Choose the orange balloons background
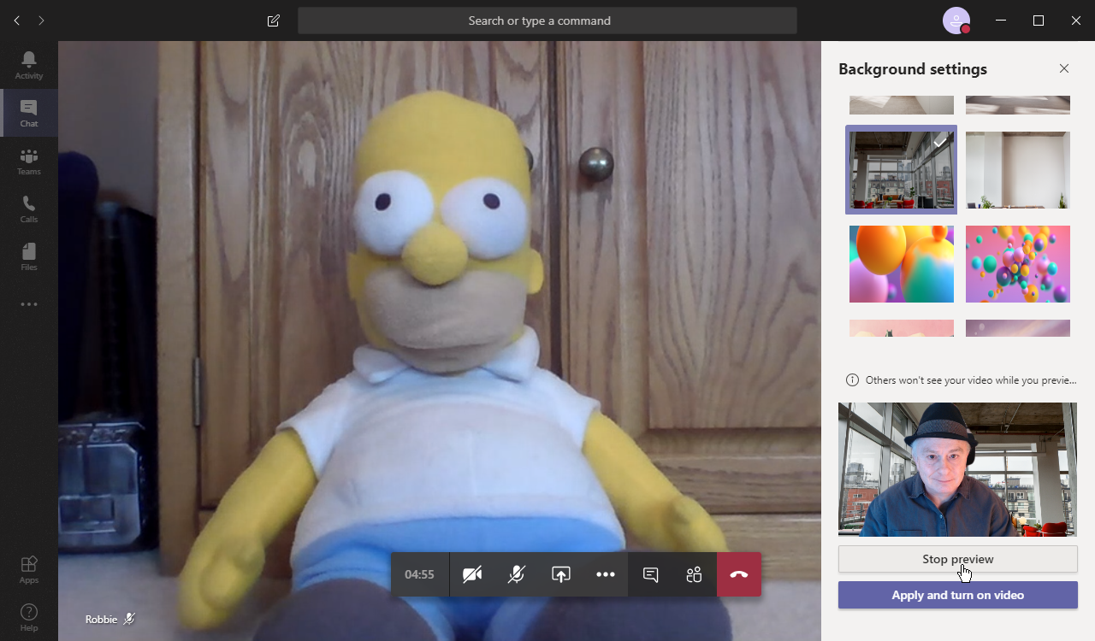This screenshot has width=1095, height=641. [902, 264]
